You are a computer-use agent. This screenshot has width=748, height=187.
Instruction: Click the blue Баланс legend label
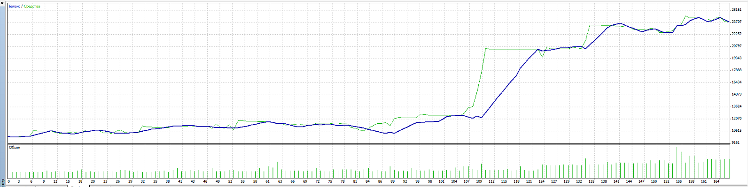(14, 7)
